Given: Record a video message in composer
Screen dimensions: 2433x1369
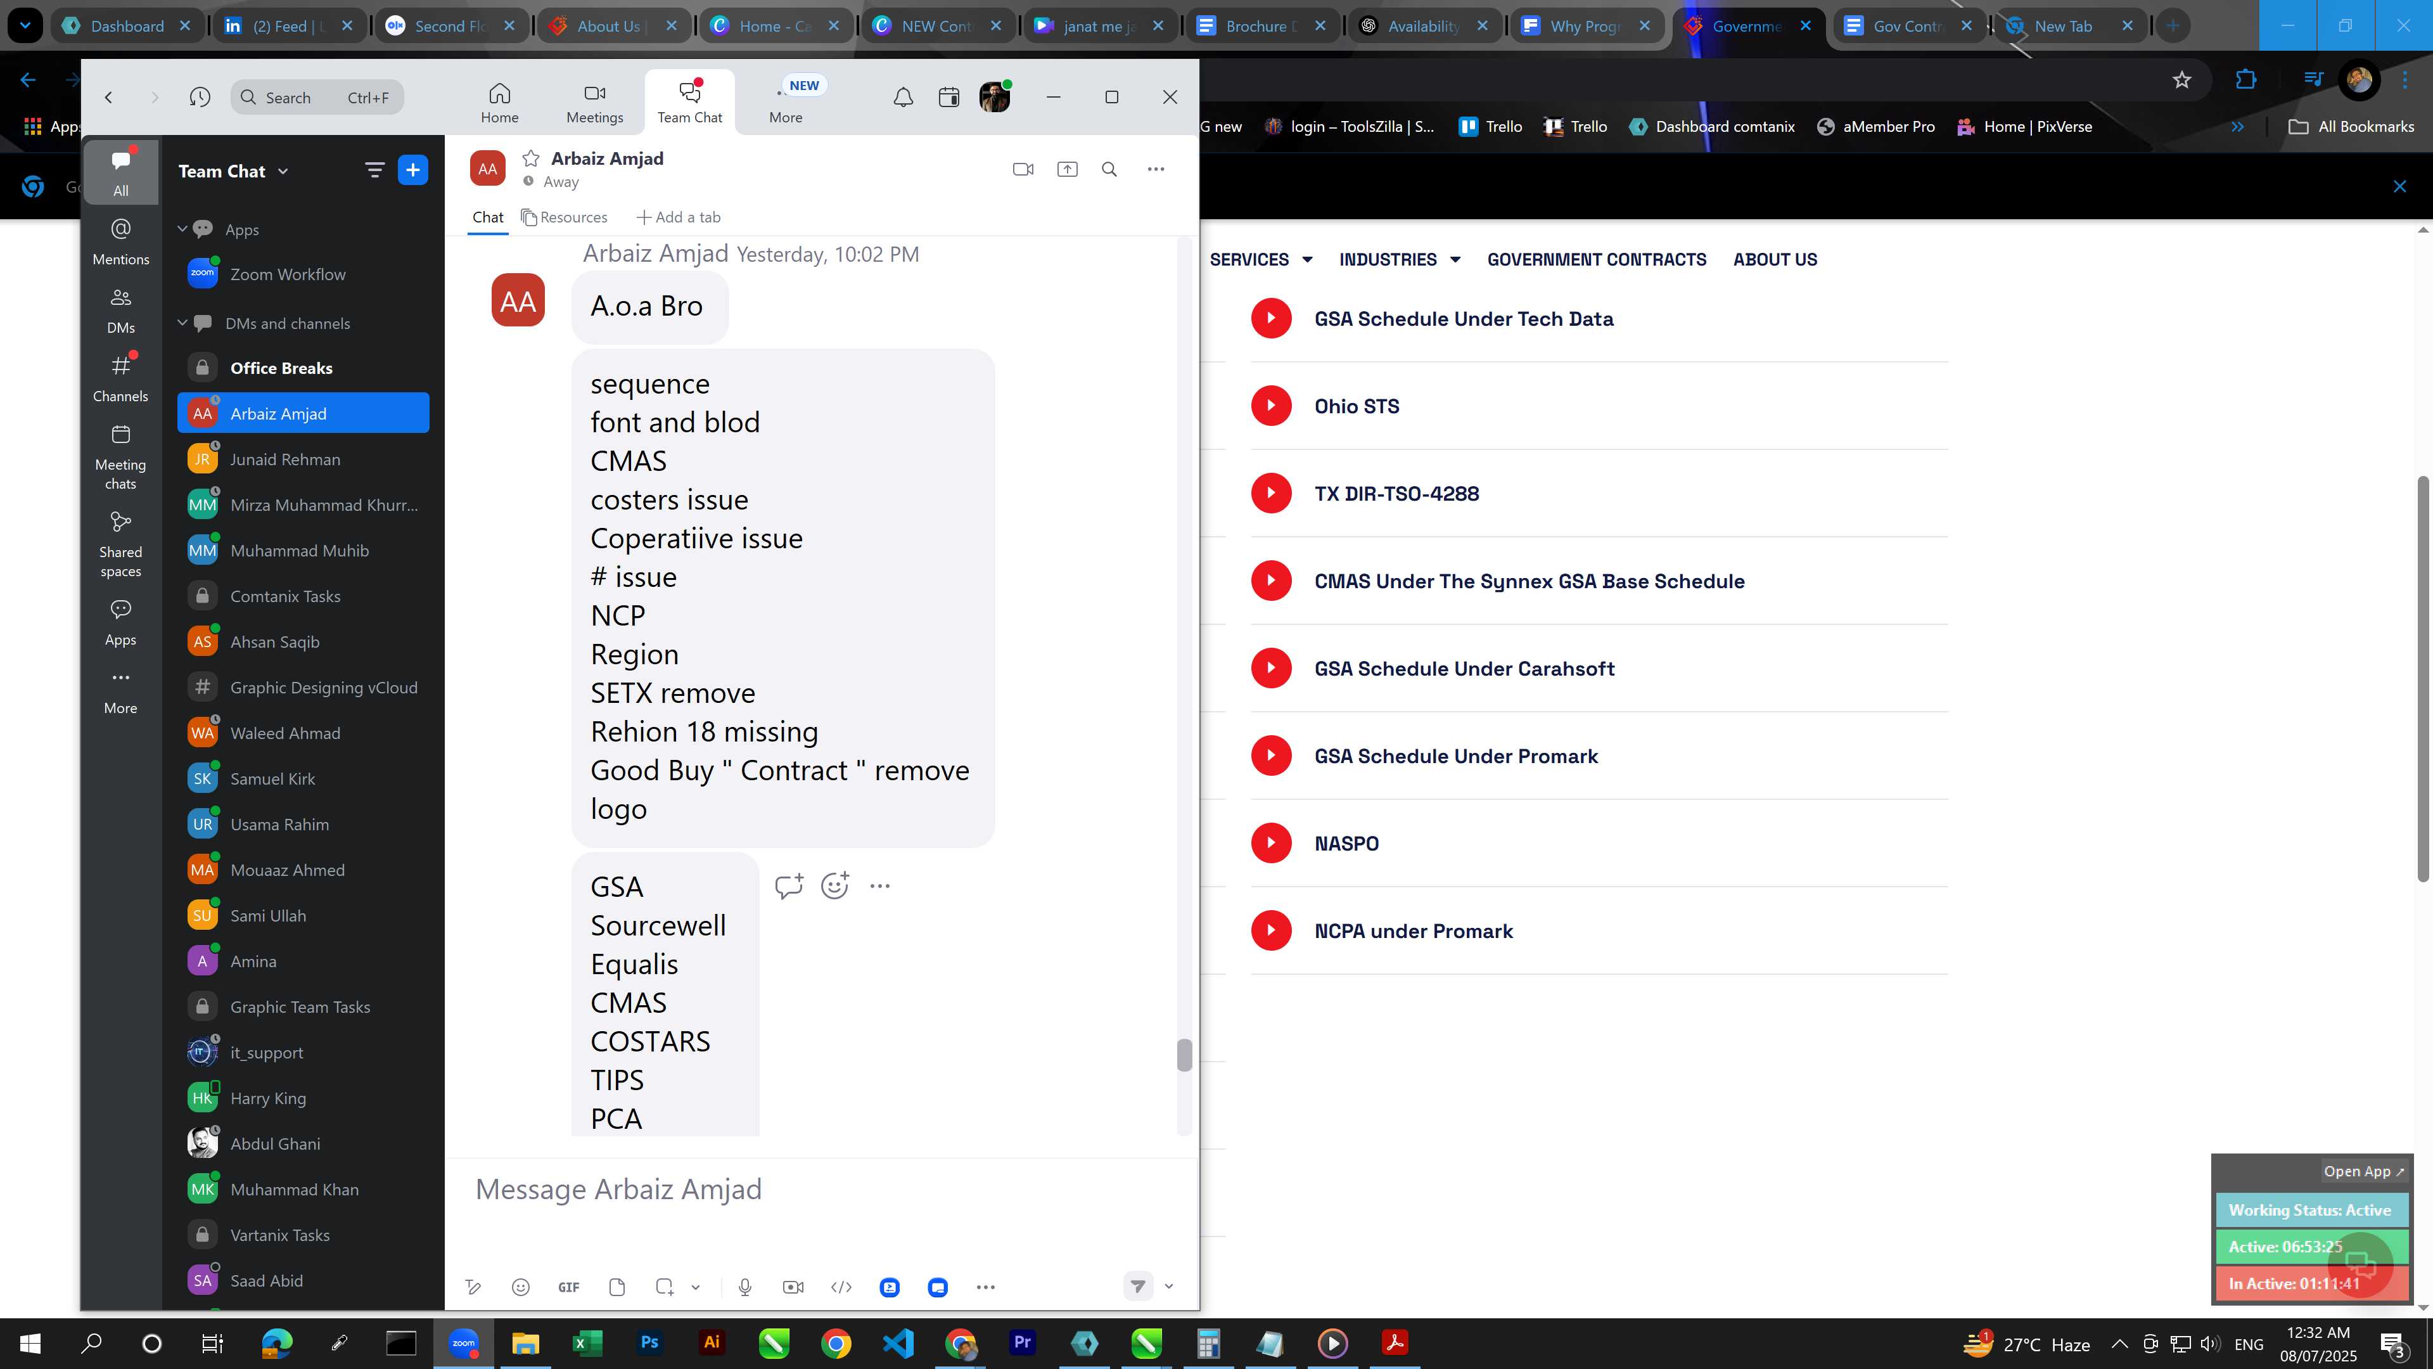Looking at the screenshot, I should (793, 1287).
